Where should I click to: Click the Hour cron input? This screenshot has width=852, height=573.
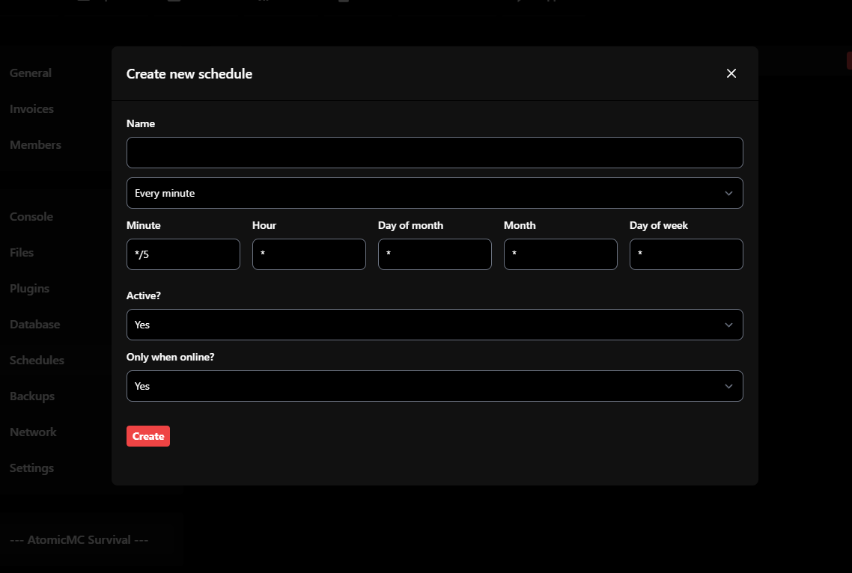308,254
